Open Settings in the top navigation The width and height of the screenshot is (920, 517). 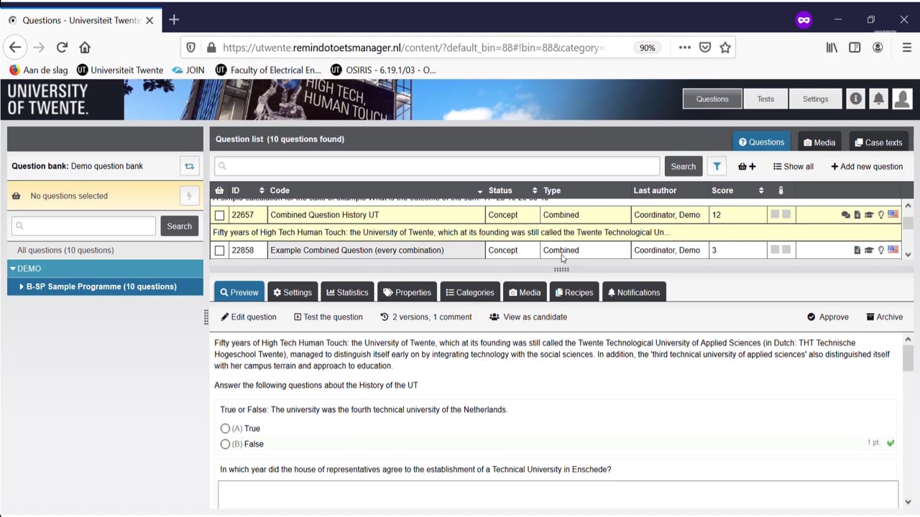click(x=815, y=99)
